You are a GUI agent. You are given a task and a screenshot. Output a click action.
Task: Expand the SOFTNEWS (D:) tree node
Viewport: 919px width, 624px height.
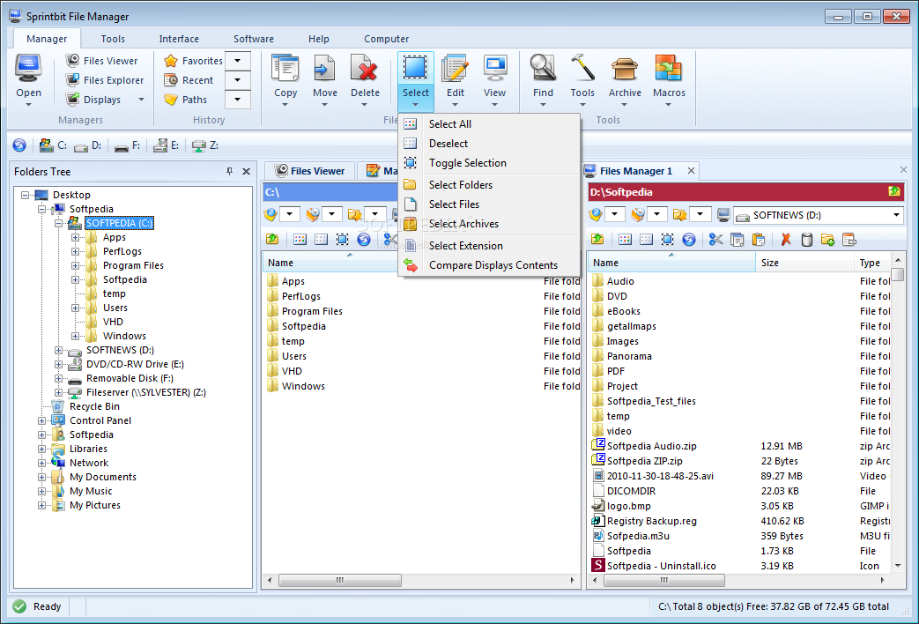click(x=59, y=350)
